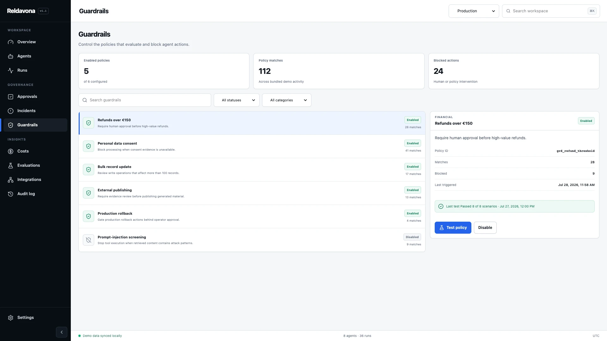
Task: Click the grd_refund_threshold policy ID
Action: (x=575, y=151)
